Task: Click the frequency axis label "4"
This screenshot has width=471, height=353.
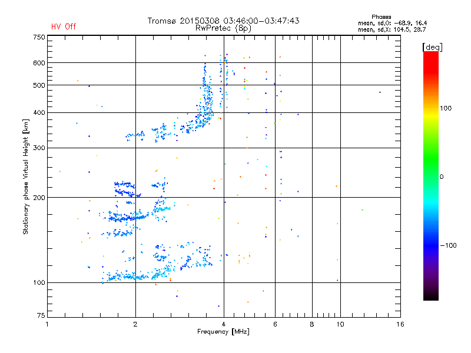Action: click(x=224, y=324)
